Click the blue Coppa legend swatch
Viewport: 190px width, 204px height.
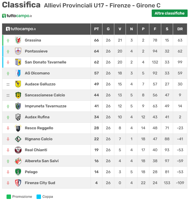click(39, 197)
